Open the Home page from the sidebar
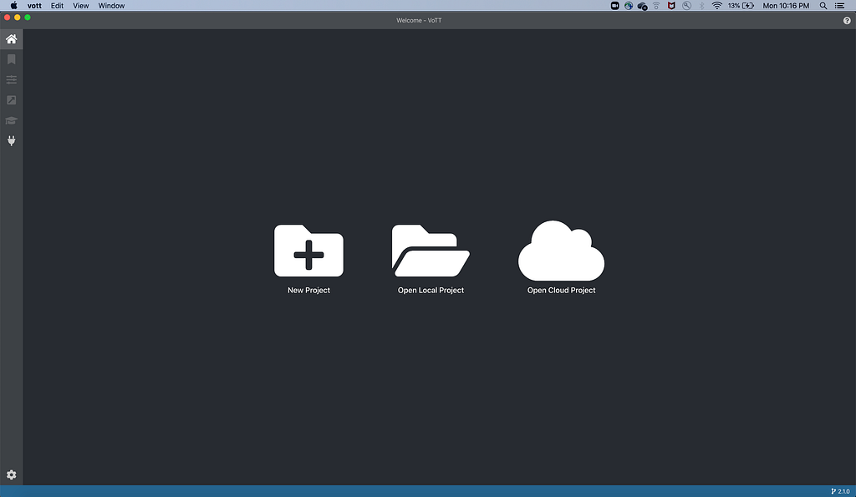The width and height of the screenshot is (856, 497). point(11,38)
